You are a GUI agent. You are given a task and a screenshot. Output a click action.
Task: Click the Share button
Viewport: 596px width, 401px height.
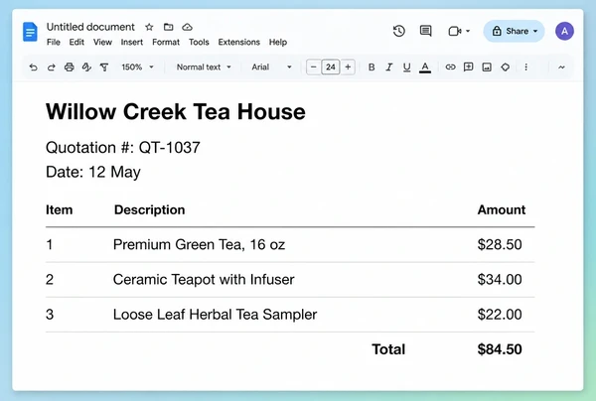pos(514,31)
